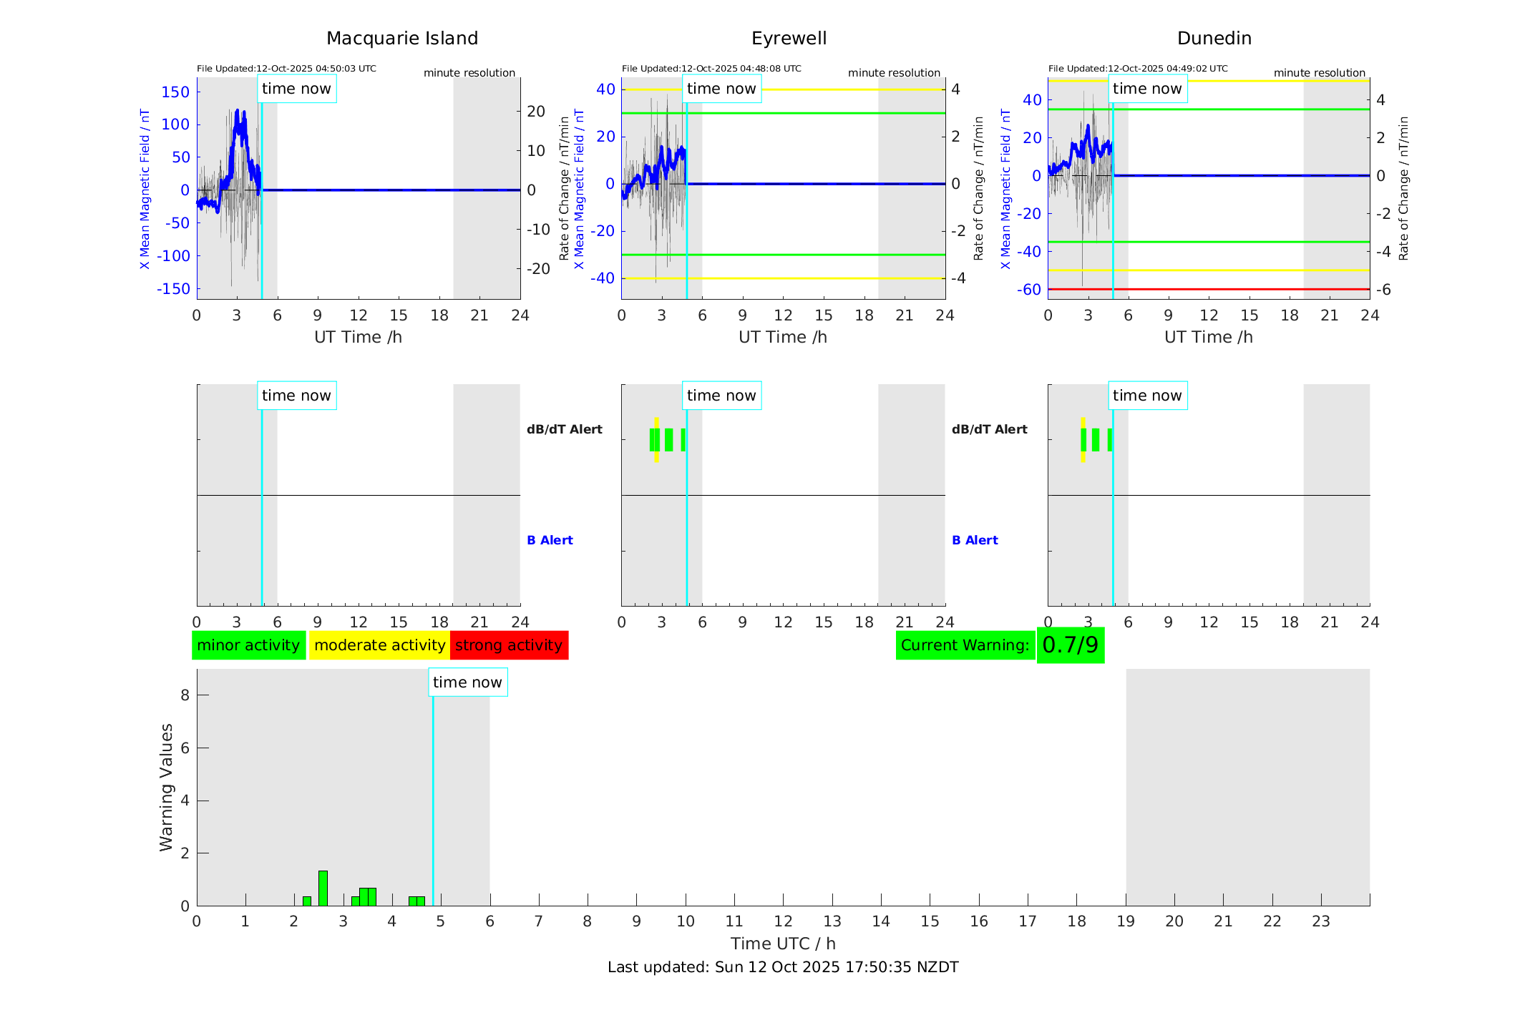Screen dimensions: 1515x1028
Task: Click the Last updated timestamp text
Action: coord(783,967)
